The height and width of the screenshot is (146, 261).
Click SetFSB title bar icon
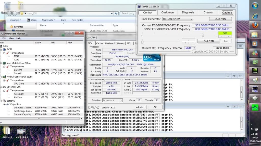pyautogui.click(x=139, y=7)
